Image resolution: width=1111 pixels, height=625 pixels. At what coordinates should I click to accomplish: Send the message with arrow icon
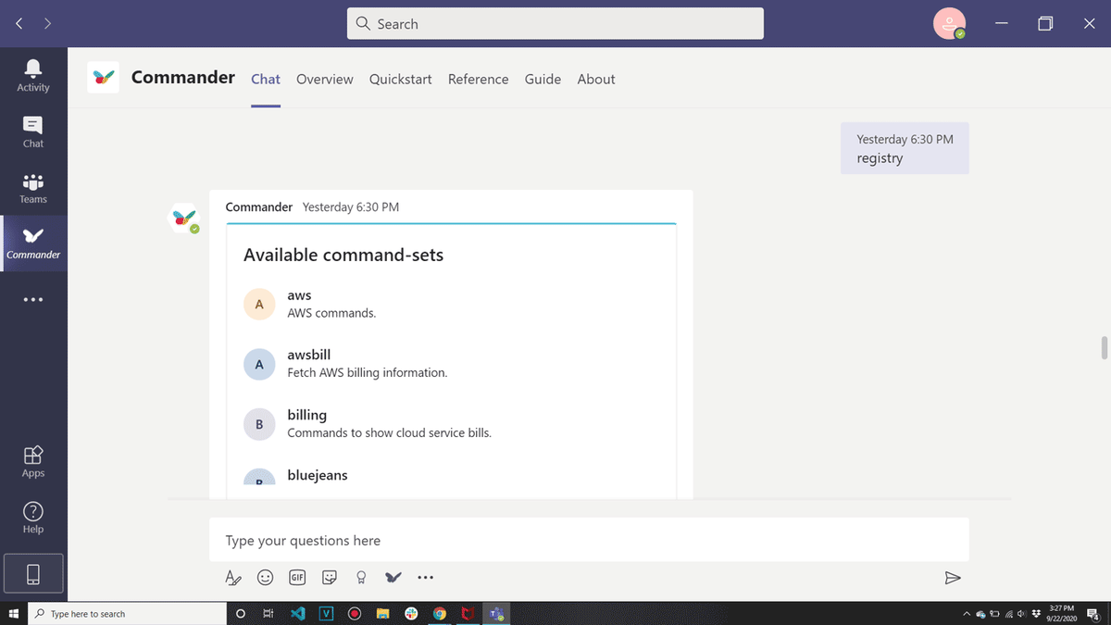point(952,578)
